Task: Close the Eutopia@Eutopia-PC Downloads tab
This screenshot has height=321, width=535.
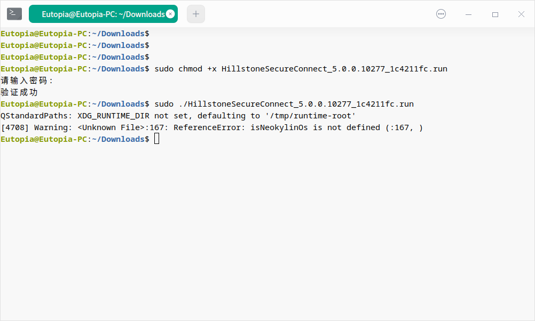Action: tap(170, 14)
